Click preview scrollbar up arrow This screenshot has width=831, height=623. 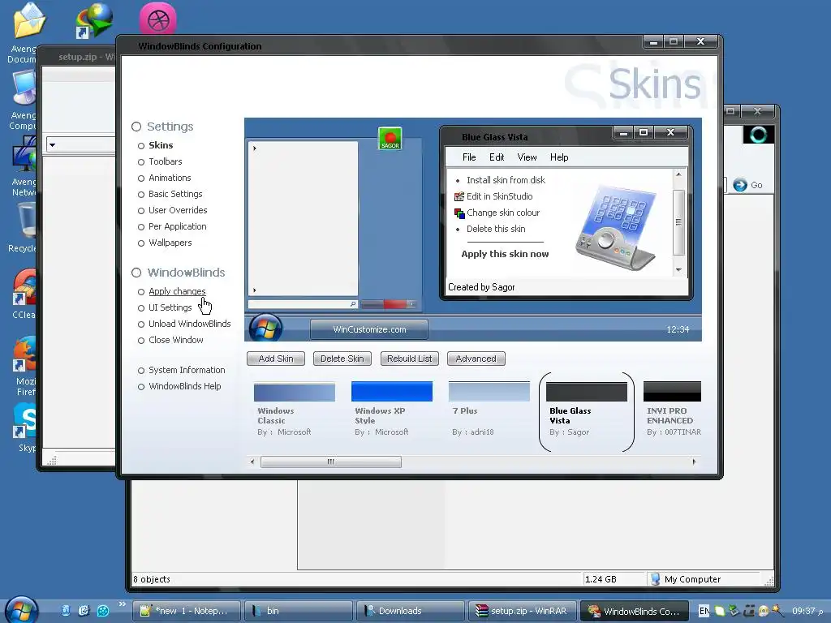click(x=678, y=174)
